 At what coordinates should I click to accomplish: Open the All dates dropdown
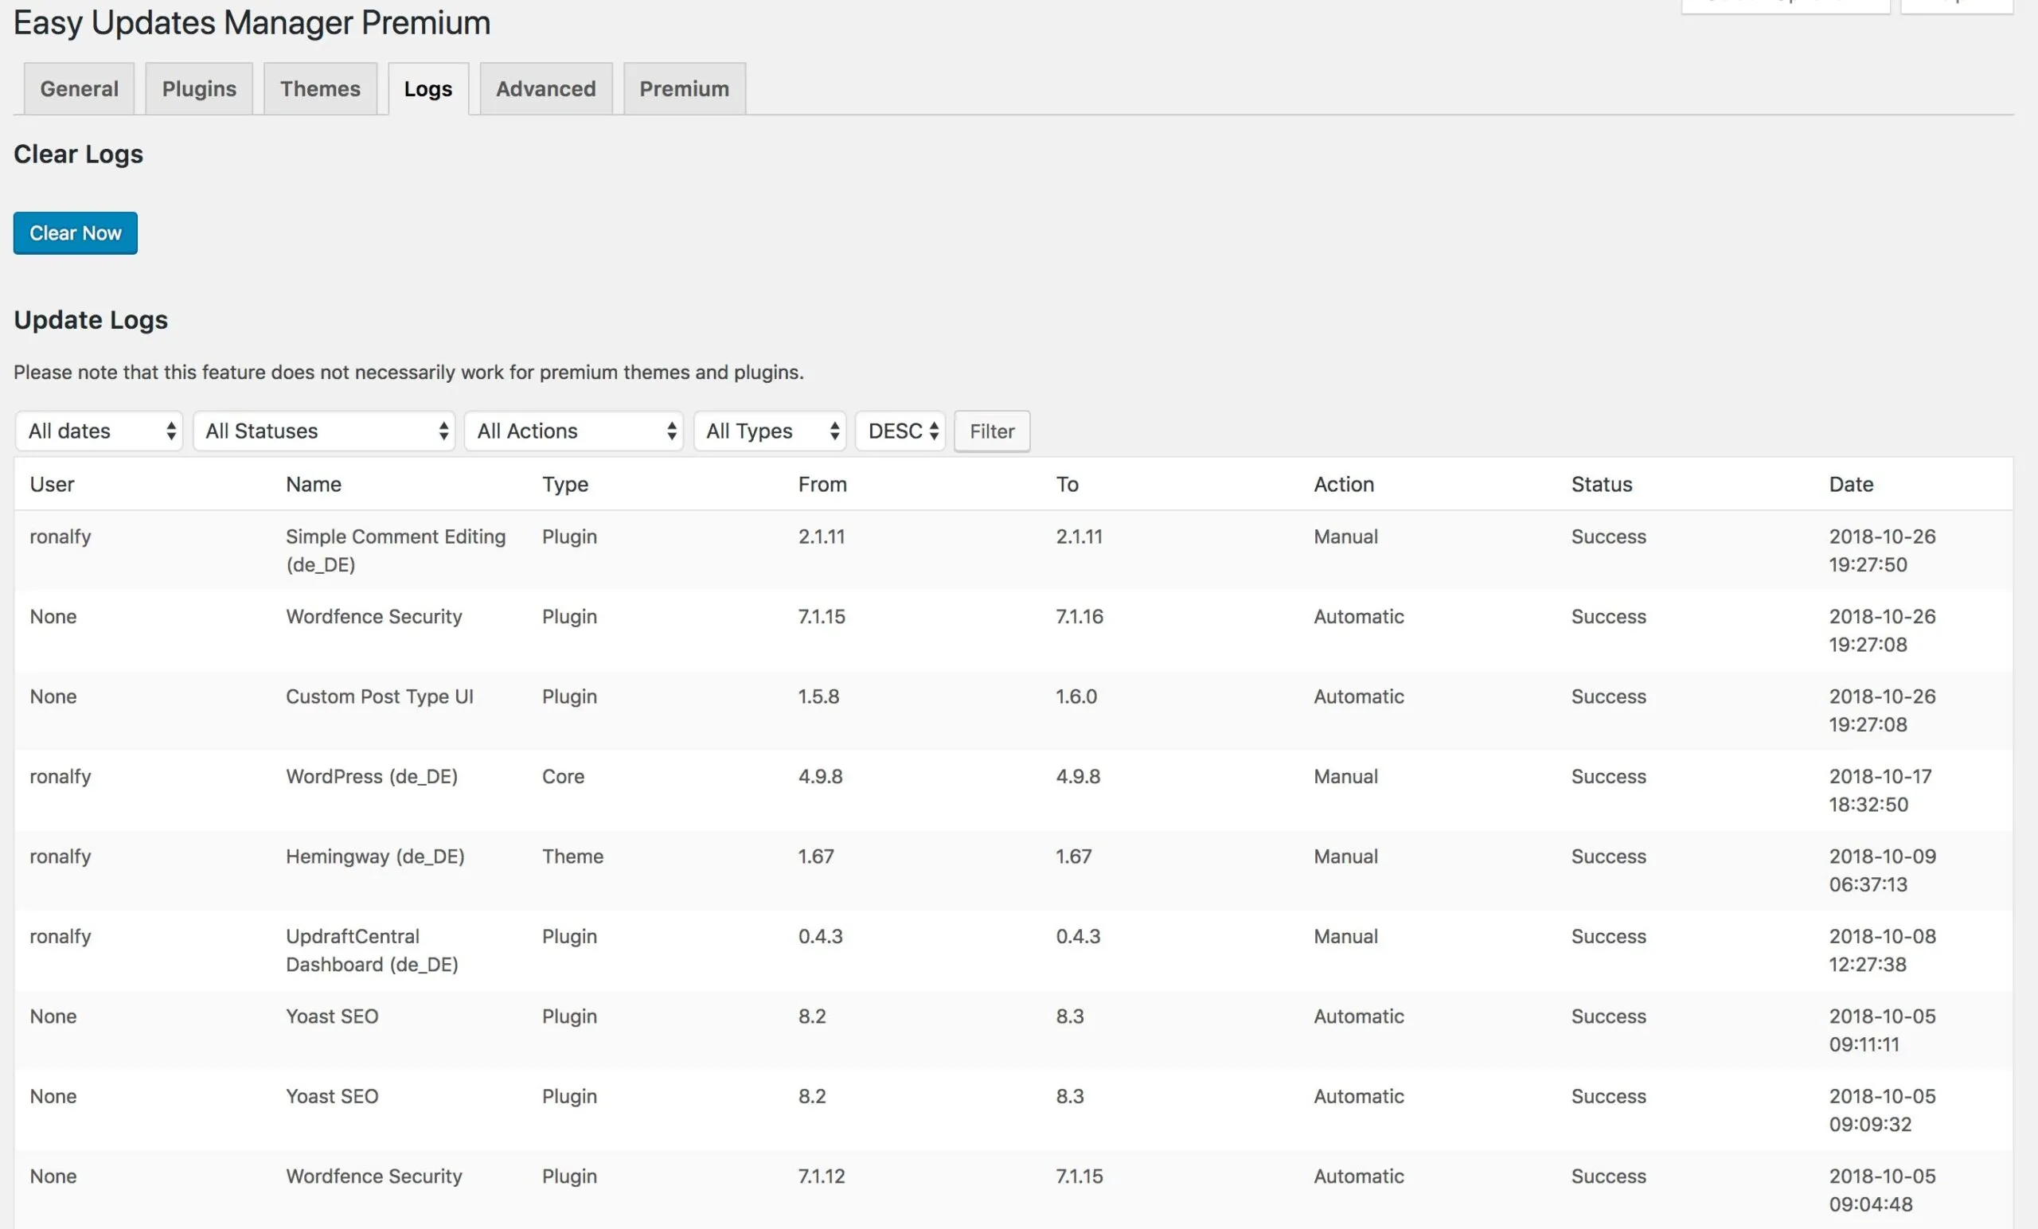(x=99, y=431)
